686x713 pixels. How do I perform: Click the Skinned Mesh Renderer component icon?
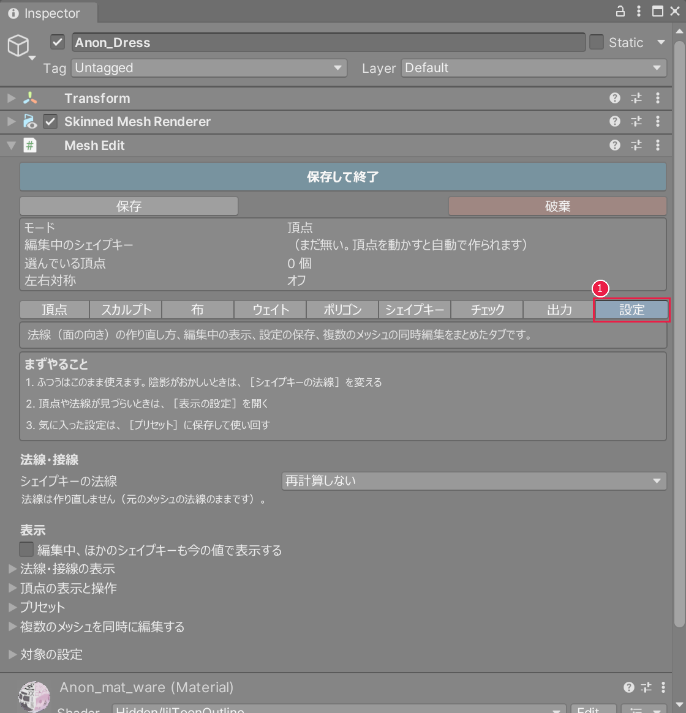pyautogui.click(x=30, y=121)
